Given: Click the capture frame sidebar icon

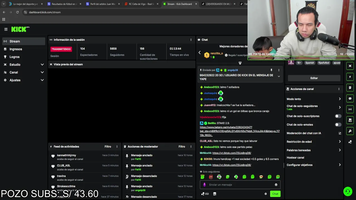Looking at the screenshot, I should tap(350, 66).
